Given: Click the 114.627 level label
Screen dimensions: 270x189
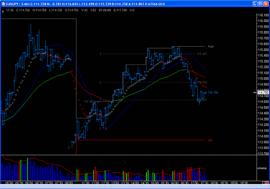Looking at the screenshot, I should point(202,100).
